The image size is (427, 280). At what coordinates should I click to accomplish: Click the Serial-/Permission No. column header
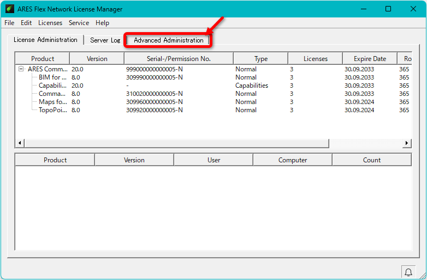point(179,59)
